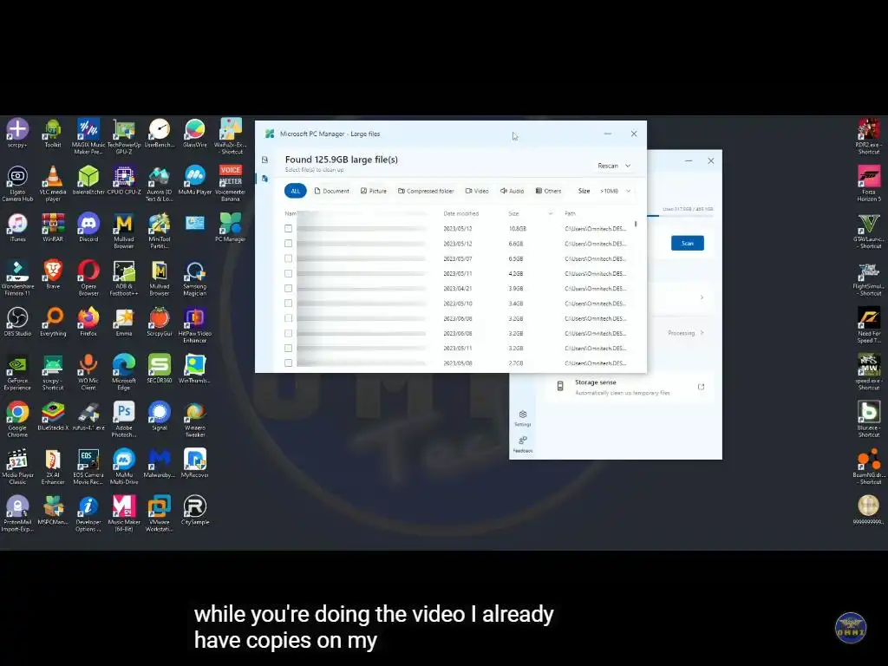Open the Everything search desktop icon

click(53, 322)
